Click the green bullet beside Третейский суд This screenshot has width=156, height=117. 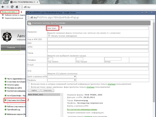tap(6, 110)
